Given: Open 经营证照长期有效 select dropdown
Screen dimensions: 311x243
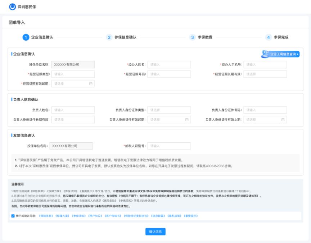Looking at the screenshot, I should point(265,74).
